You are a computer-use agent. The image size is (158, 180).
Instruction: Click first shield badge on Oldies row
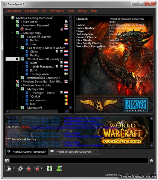[x=57, y=51]
